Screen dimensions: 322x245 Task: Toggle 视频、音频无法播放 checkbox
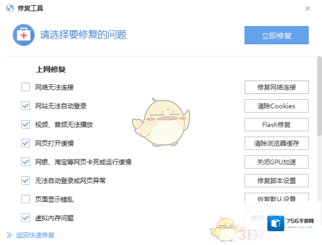(26, 124)
